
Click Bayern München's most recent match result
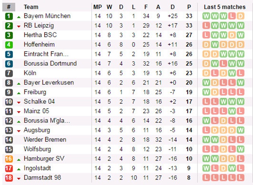241,16
